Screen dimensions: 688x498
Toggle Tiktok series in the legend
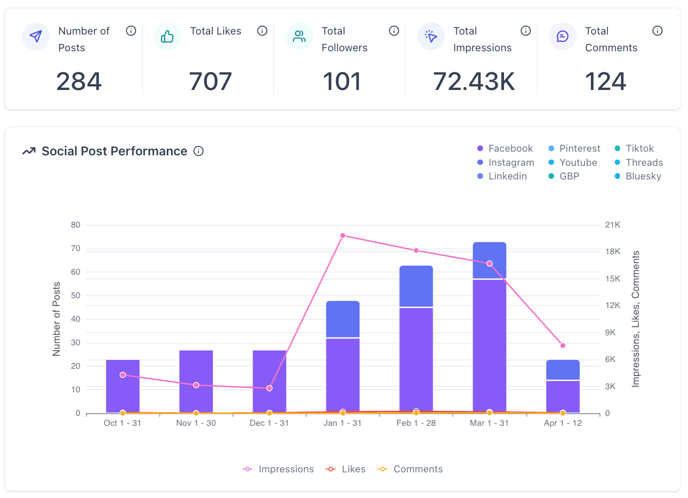pyautogui.click(x=634, y=149)
